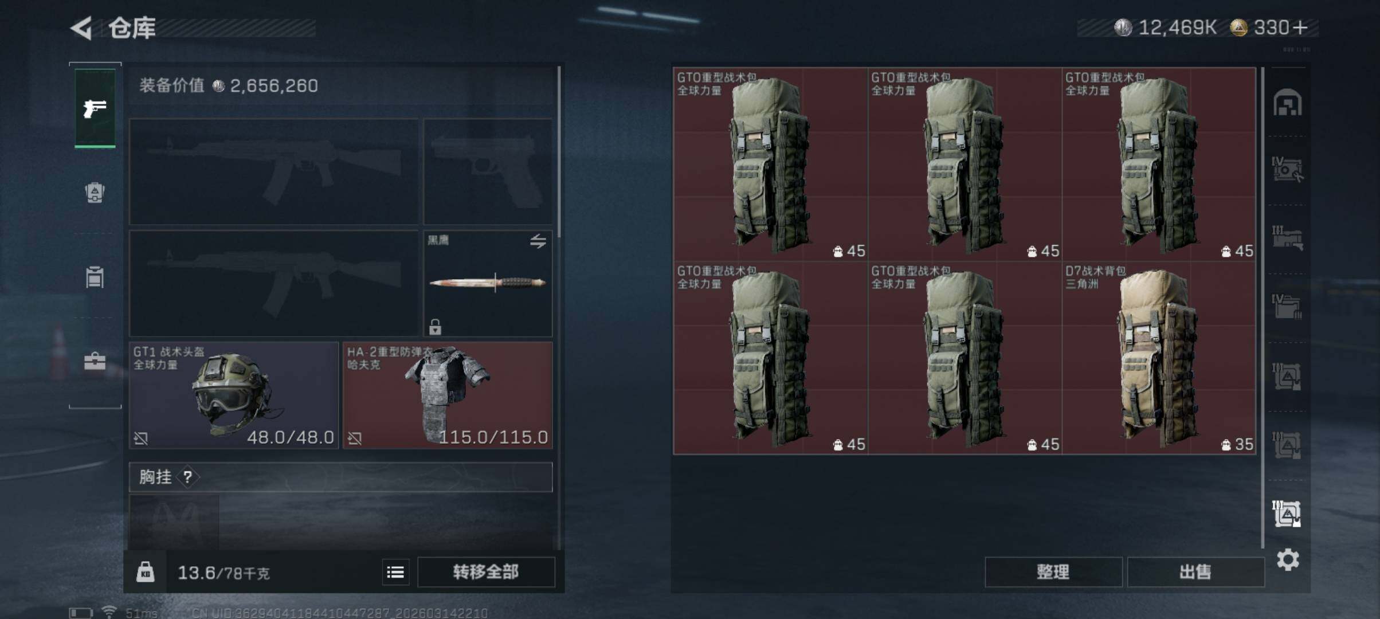Open the chest rig tab icon in sidebar

pyautogui.click(x=95, y=277)
